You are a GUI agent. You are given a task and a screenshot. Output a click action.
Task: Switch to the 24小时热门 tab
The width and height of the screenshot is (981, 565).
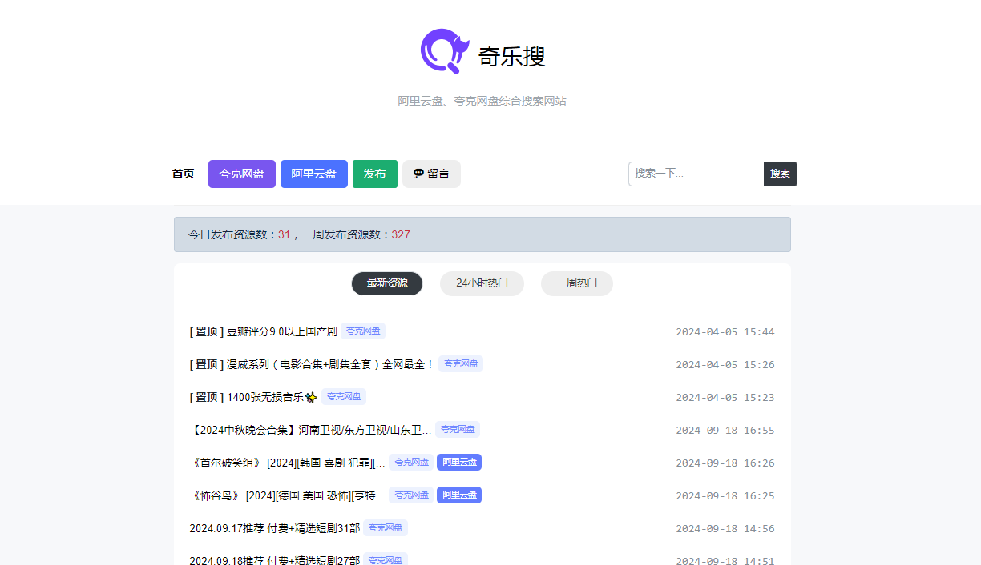pos(482,283)
